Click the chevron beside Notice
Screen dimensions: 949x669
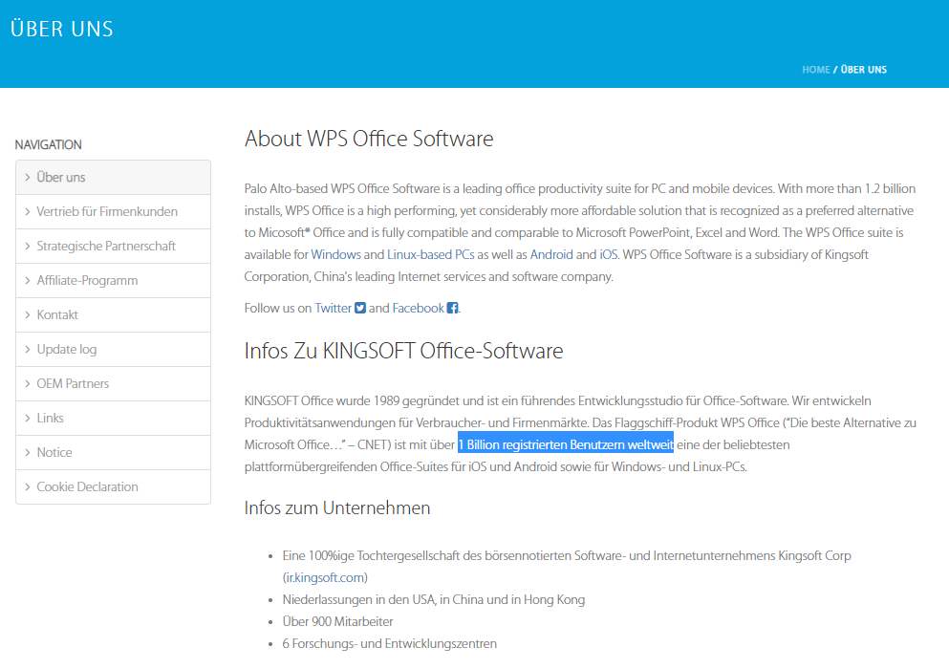point(28,452)
